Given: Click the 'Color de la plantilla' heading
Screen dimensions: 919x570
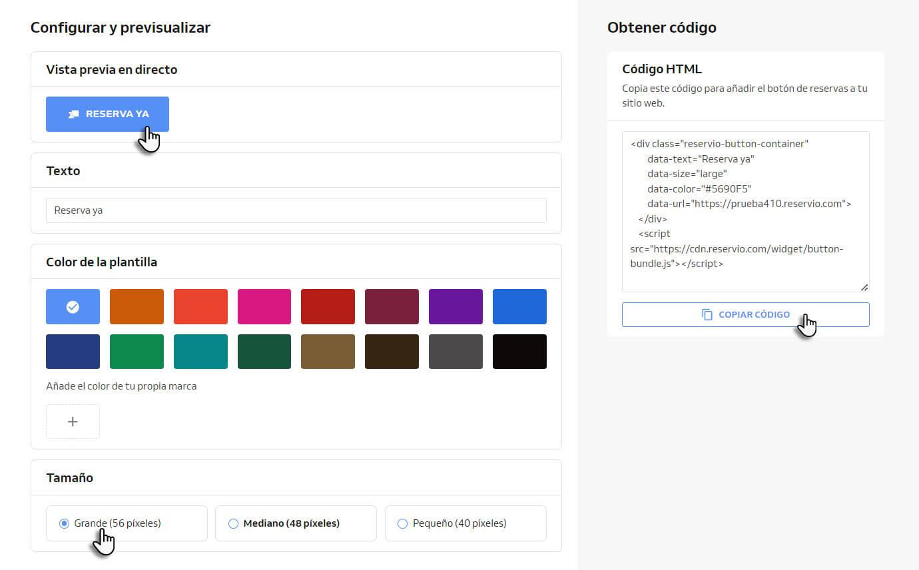Looking at the screenshot, I should (x=102, y=262).
